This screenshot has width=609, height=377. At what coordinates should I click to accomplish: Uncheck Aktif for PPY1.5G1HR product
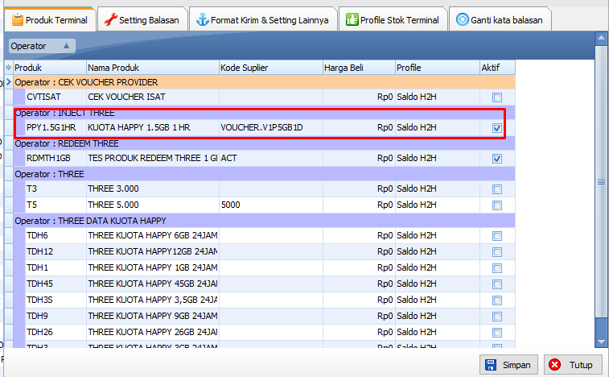click(496, 128)
